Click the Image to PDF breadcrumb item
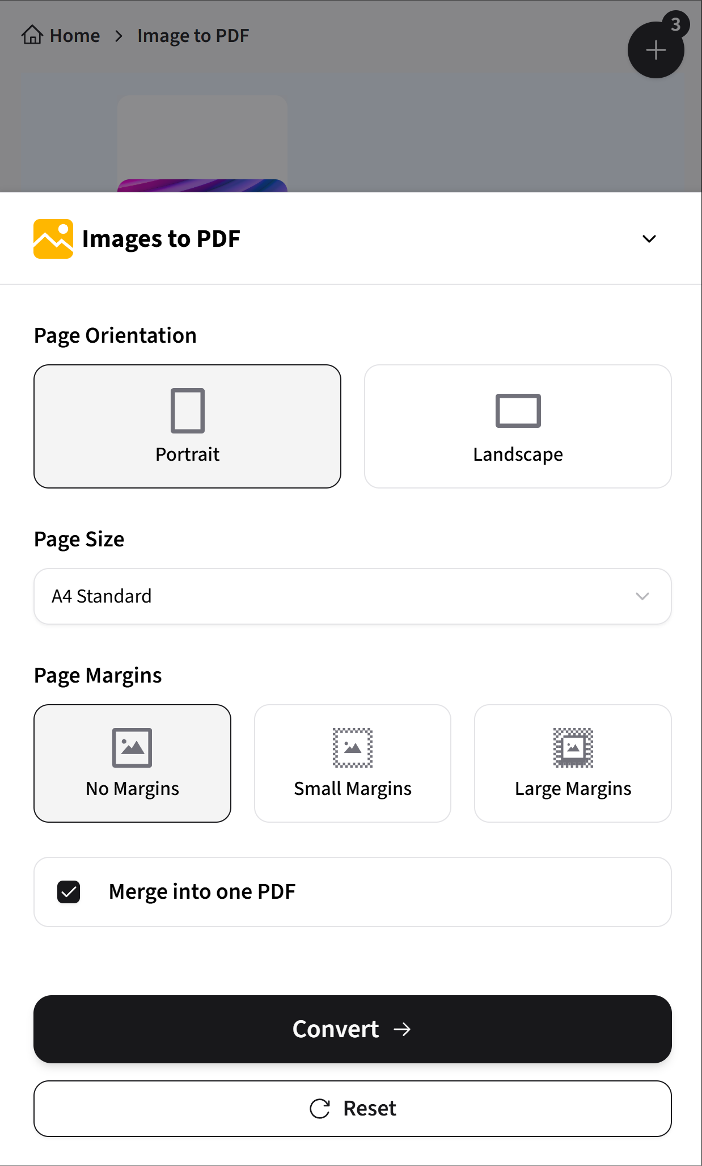This screenshot has height=1166, width=702. click(x=192, y=35)
